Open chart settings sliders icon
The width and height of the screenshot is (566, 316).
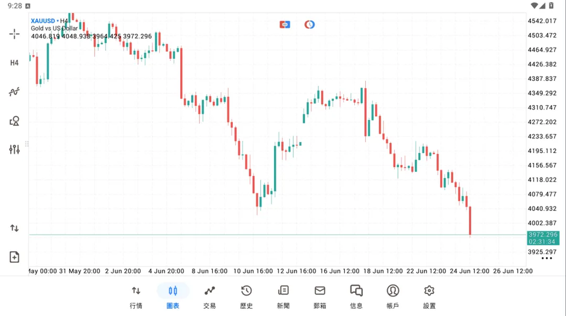[x=14, y=149]
